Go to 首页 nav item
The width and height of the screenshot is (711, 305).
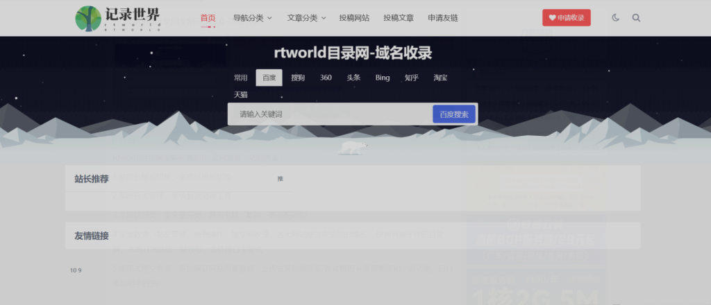point(208,18)
